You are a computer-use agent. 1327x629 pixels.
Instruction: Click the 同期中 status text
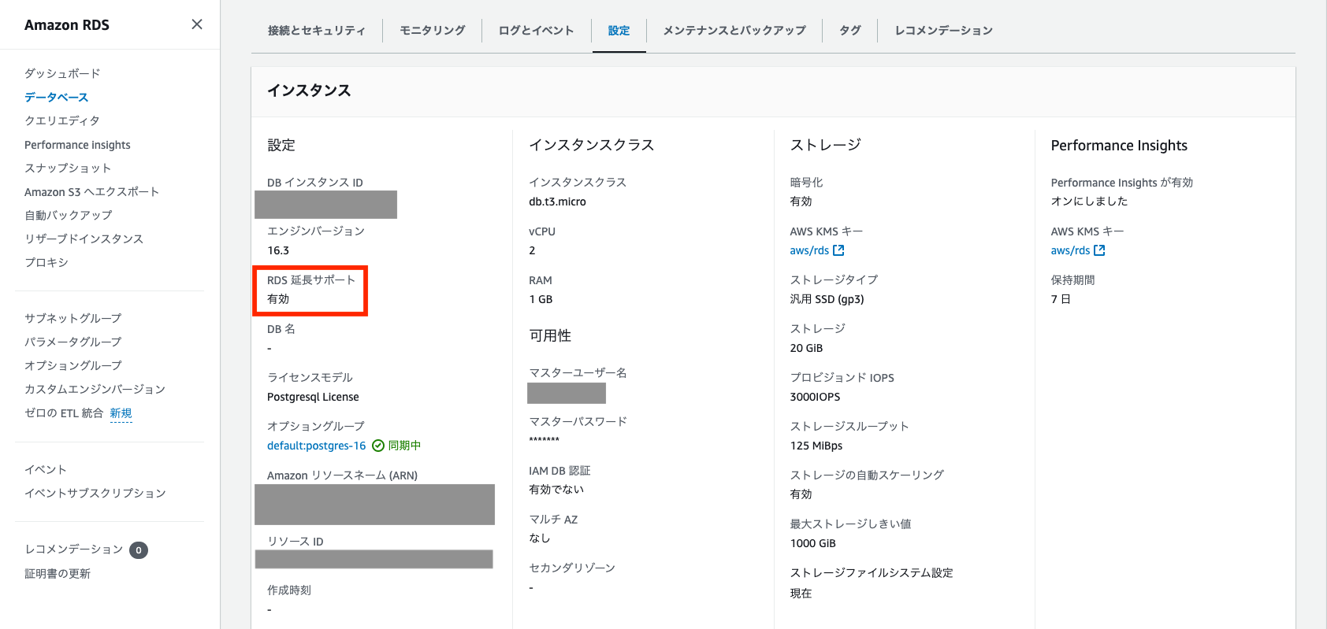(x=404, y=446)
